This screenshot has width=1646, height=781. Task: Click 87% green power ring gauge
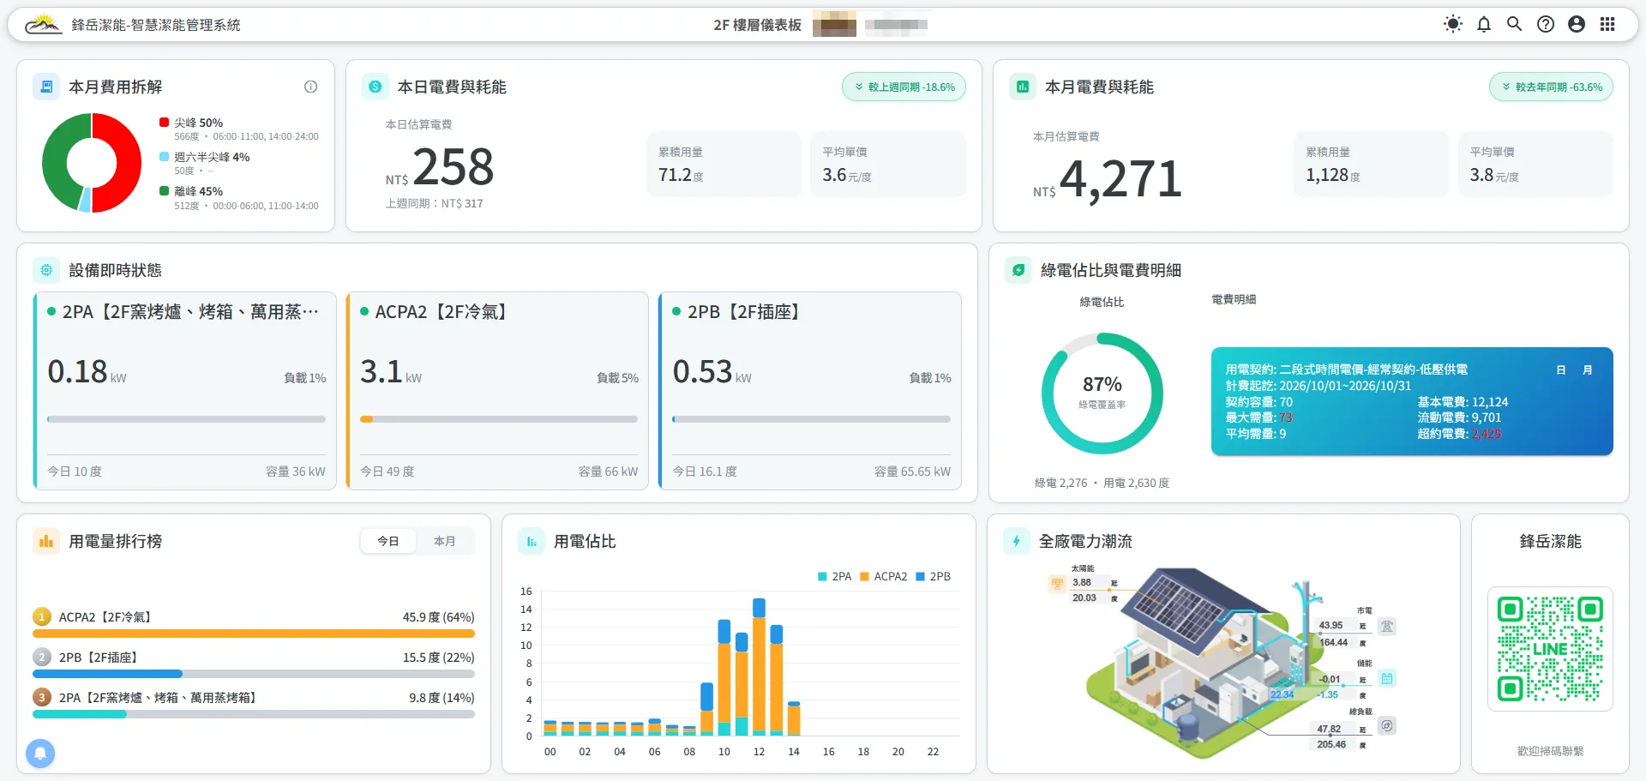pos(1102,393)
